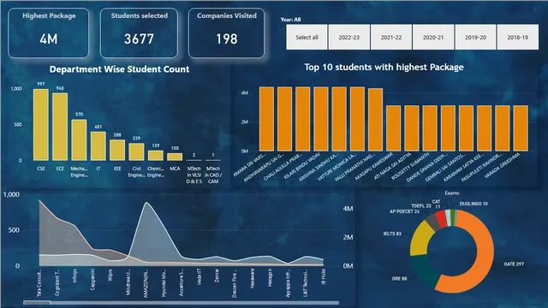Select the Highest Package 4M card
This screenshot has width=548, height=308.
coord(49,33)
